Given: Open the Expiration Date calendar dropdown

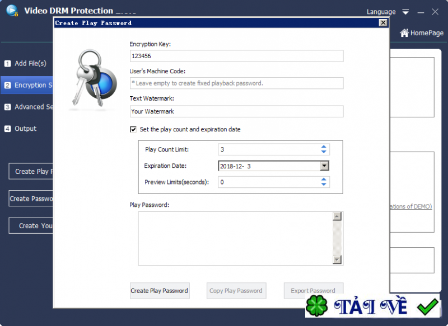Looking at the screenshot, I should 324,166.
